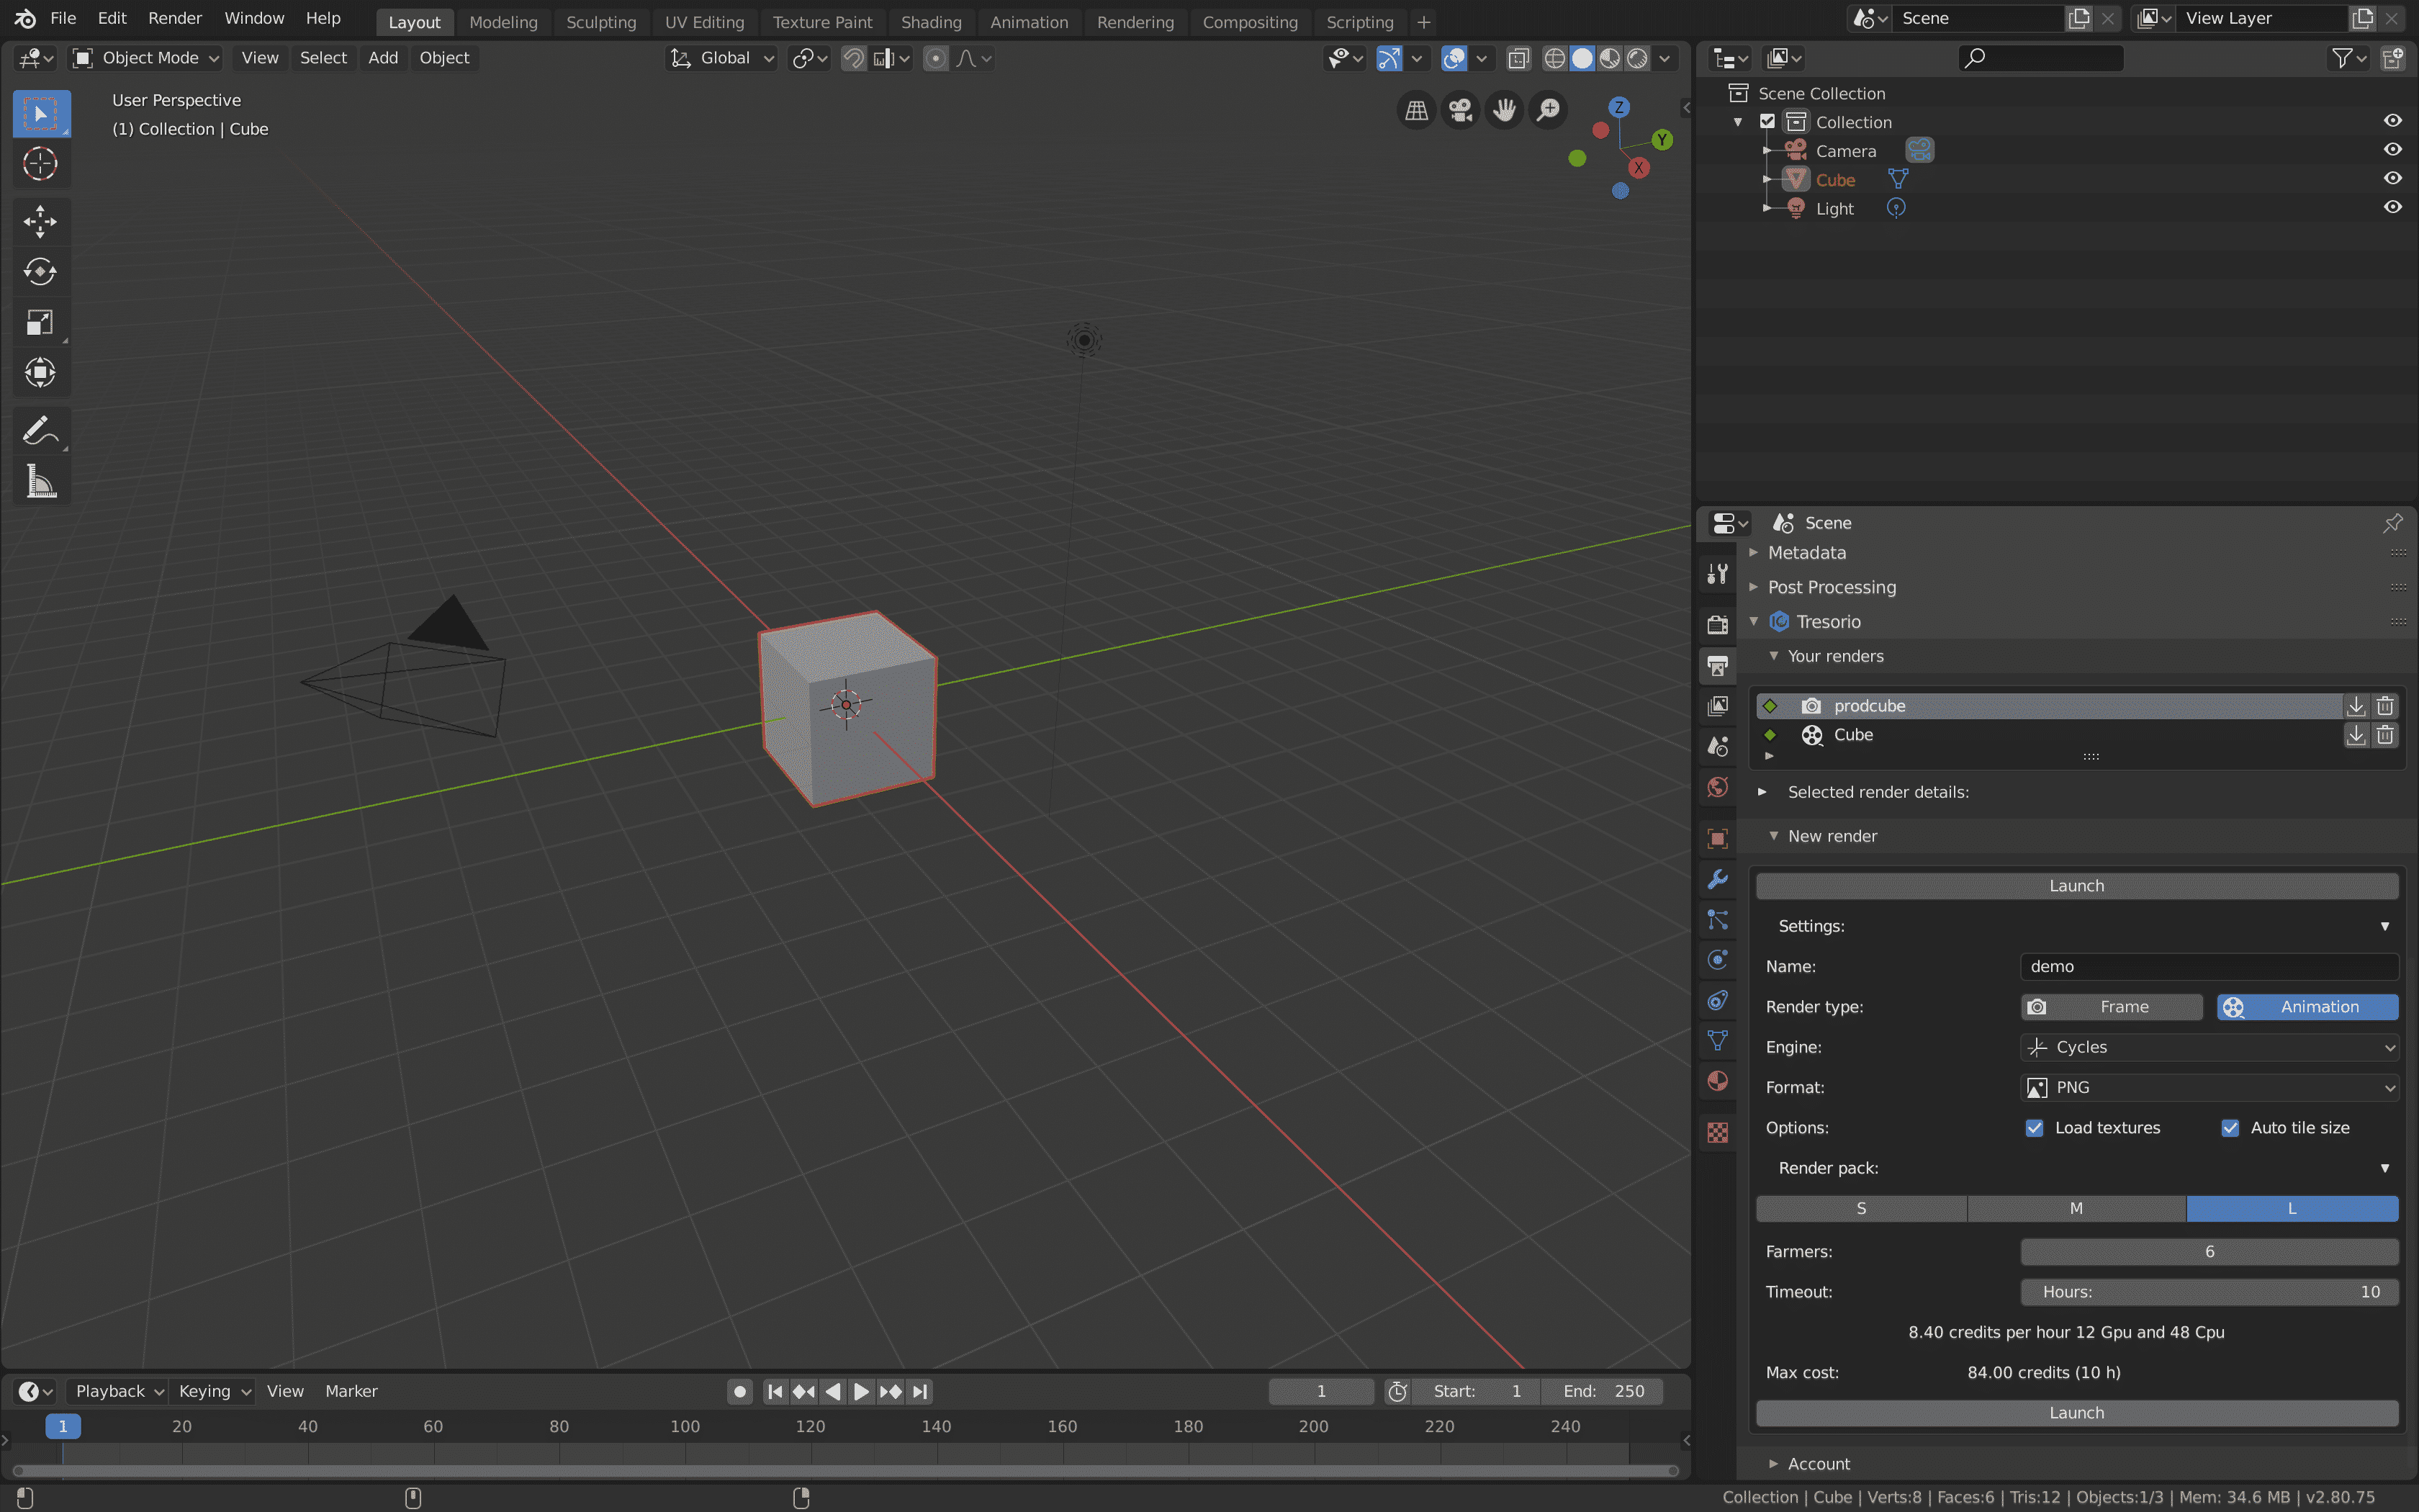Switch to orthographic view grid icon
Image resolution: width=2419 pixels, height=1512 pixels.
(x=1416, y=110)
